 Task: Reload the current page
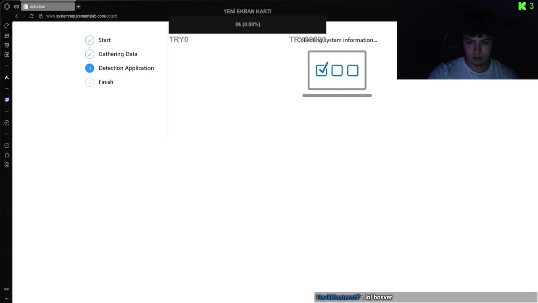tap(32, 16)
